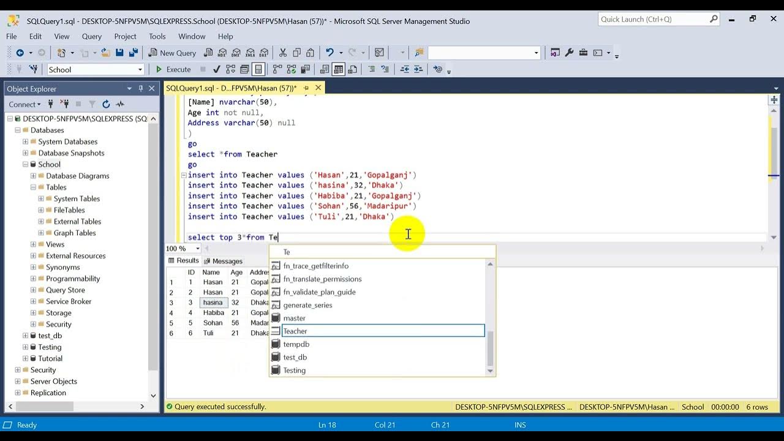This screenshot has height=441, width=784.
Task: Open the Connect dropdown in Object Explorer
Action: pos(25,104)
